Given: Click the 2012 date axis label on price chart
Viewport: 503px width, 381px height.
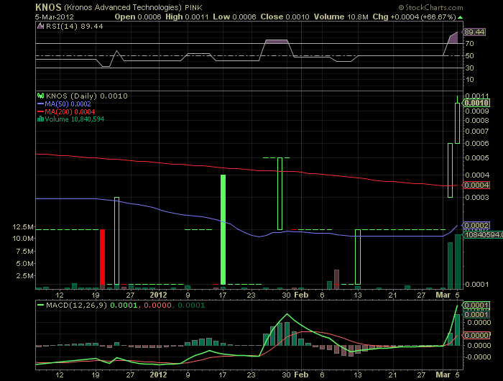Looking at the screenshot, I should click(x=160, y=295).
